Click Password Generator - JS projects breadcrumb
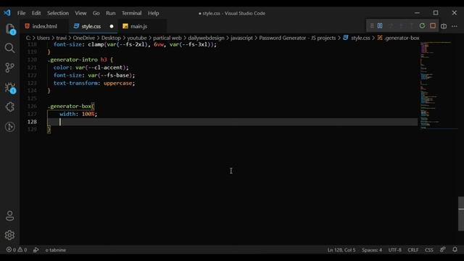 [x=297, y=38]
